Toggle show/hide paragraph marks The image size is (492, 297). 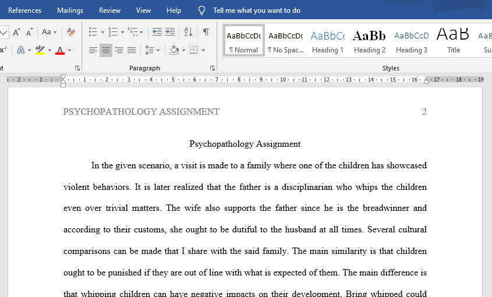point(206,32)
